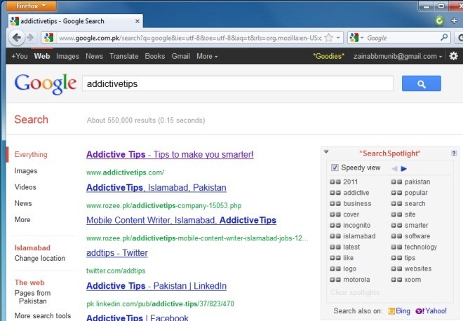Click the plus toggle for 'like'

[x=333, y=258]
